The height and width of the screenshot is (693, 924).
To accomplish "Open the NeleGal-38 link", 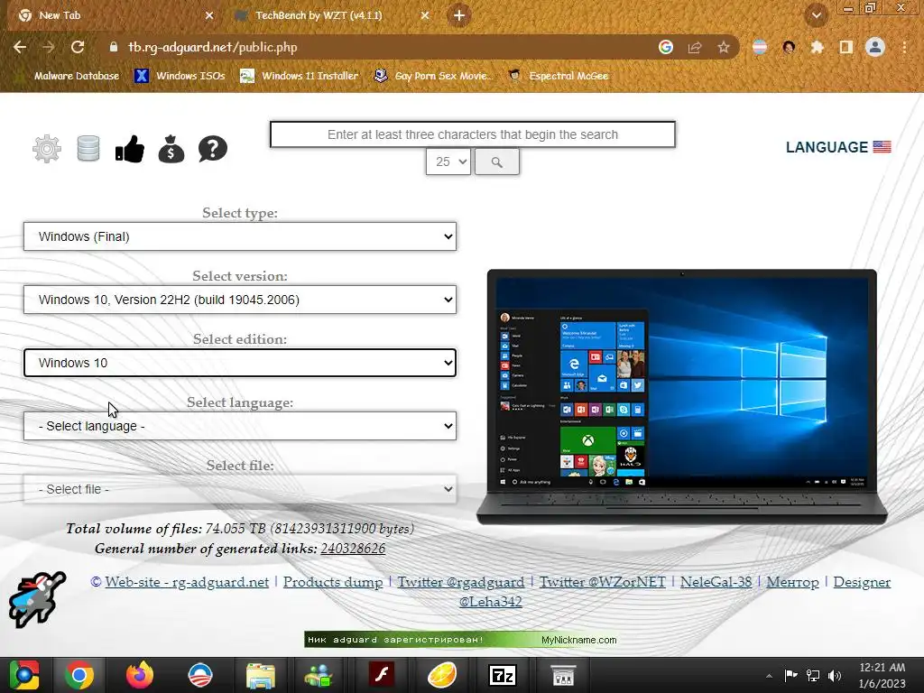I will (716, 582).
